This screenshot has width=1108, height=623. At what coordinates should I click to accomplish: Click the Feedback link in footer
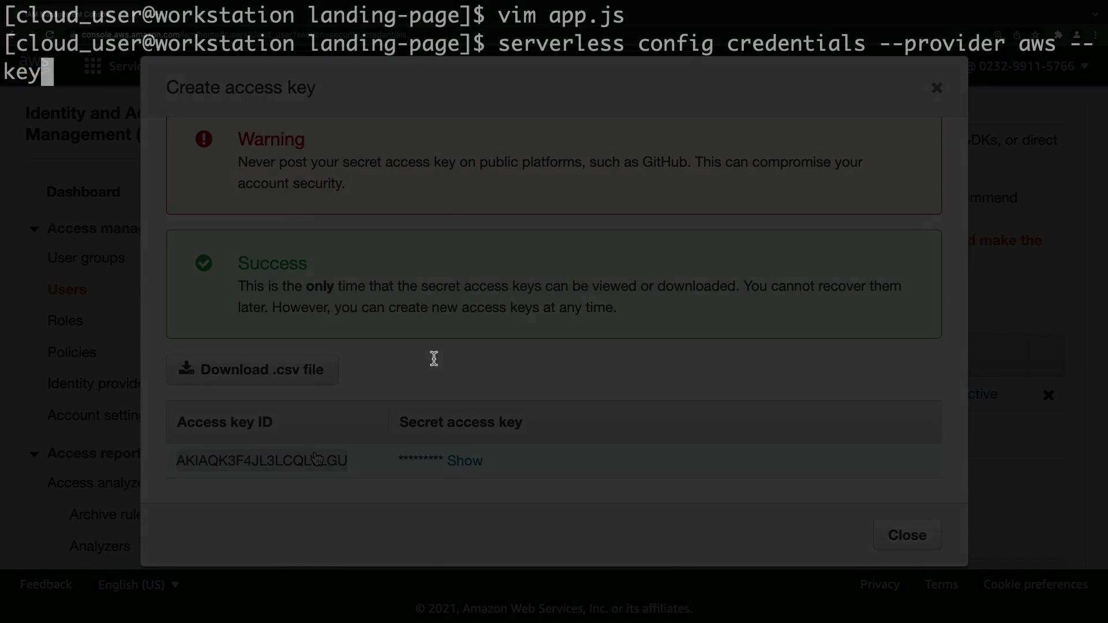click(x=46, y=584)
